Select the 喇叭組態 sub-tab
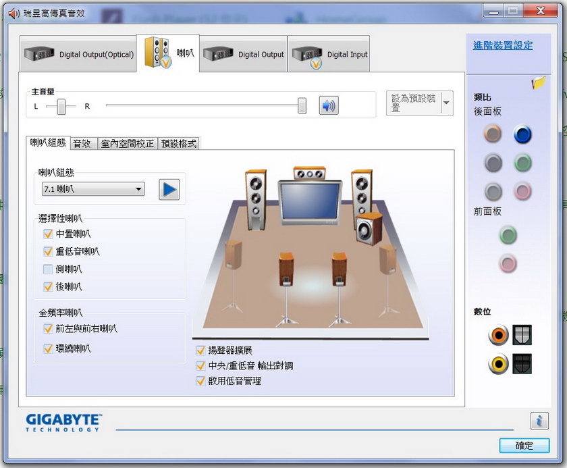The image size is (567, 468). click(48, 142)
